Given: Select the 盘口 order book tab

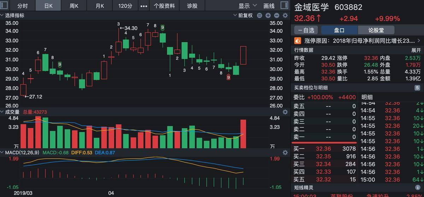Looking at the screenshot, I should point(339,30).
